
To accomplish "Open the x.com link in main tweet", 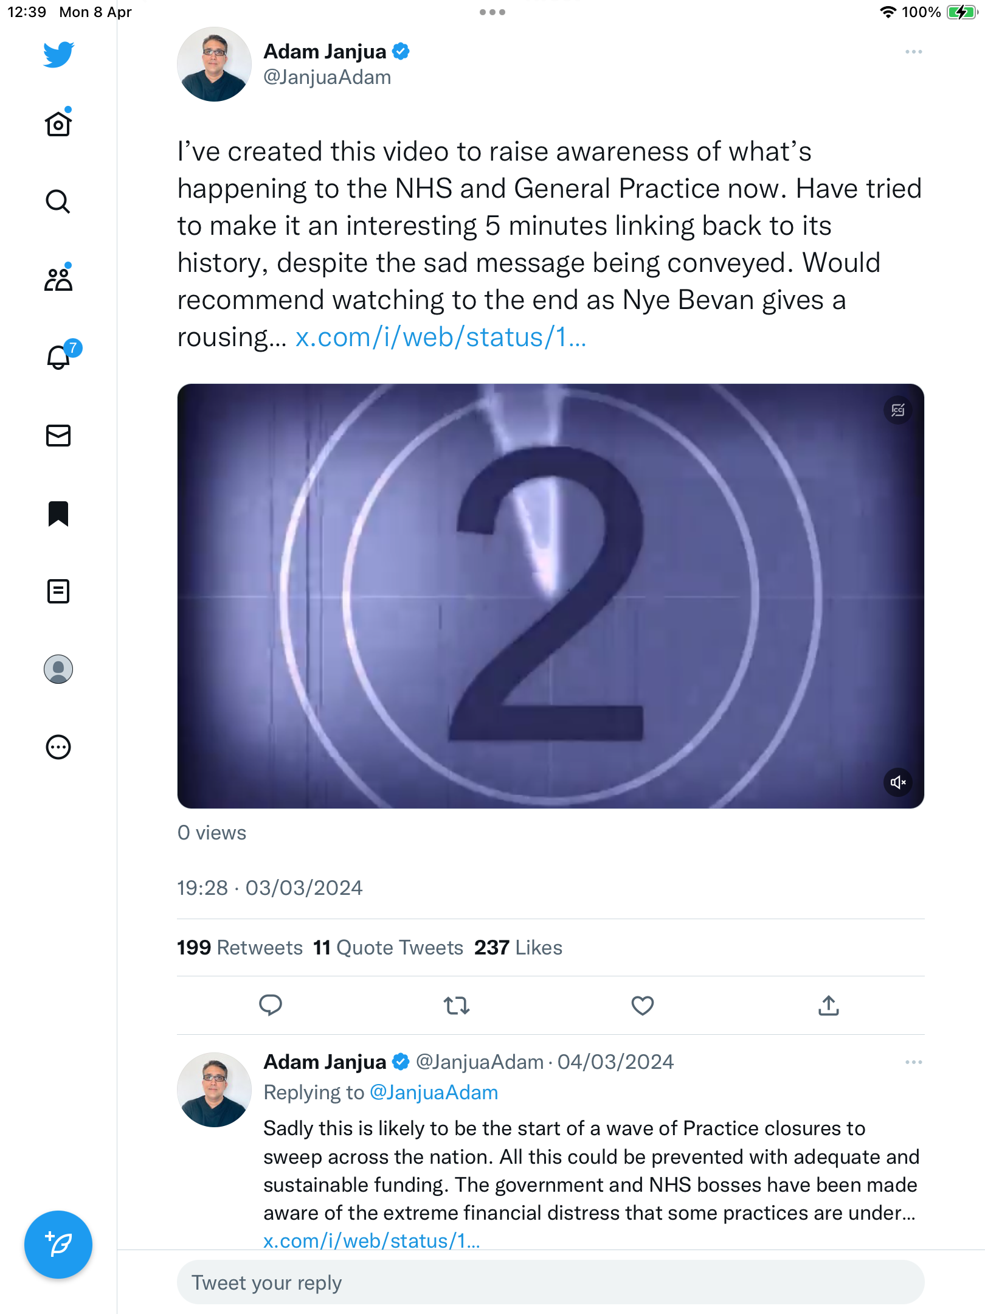I will click(x=441, y=337).
